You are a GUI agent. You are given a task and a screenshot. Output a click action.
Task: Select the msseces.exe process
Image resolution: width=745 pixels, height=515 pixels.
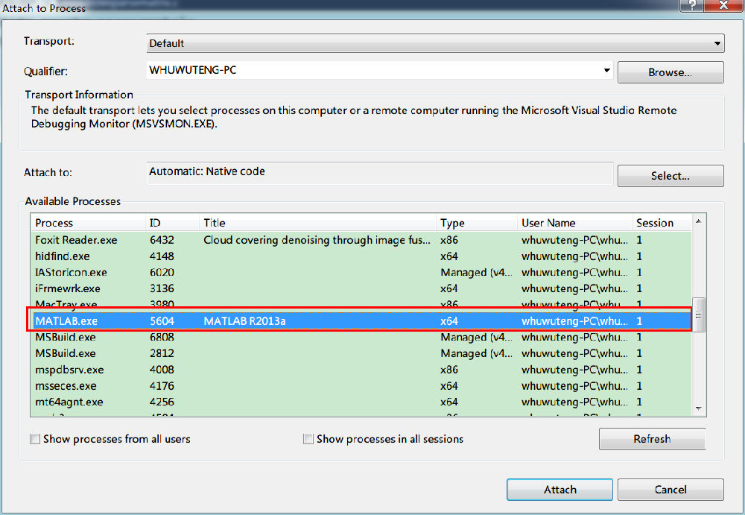click(361, 385)
